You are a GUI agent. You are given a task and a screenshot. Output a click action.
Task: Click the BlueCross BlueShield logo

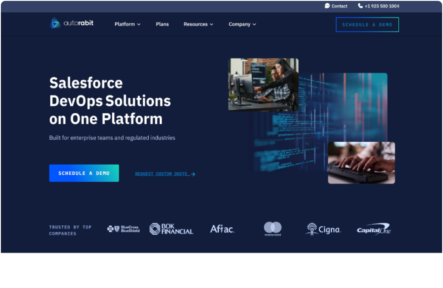coord(124,229)
